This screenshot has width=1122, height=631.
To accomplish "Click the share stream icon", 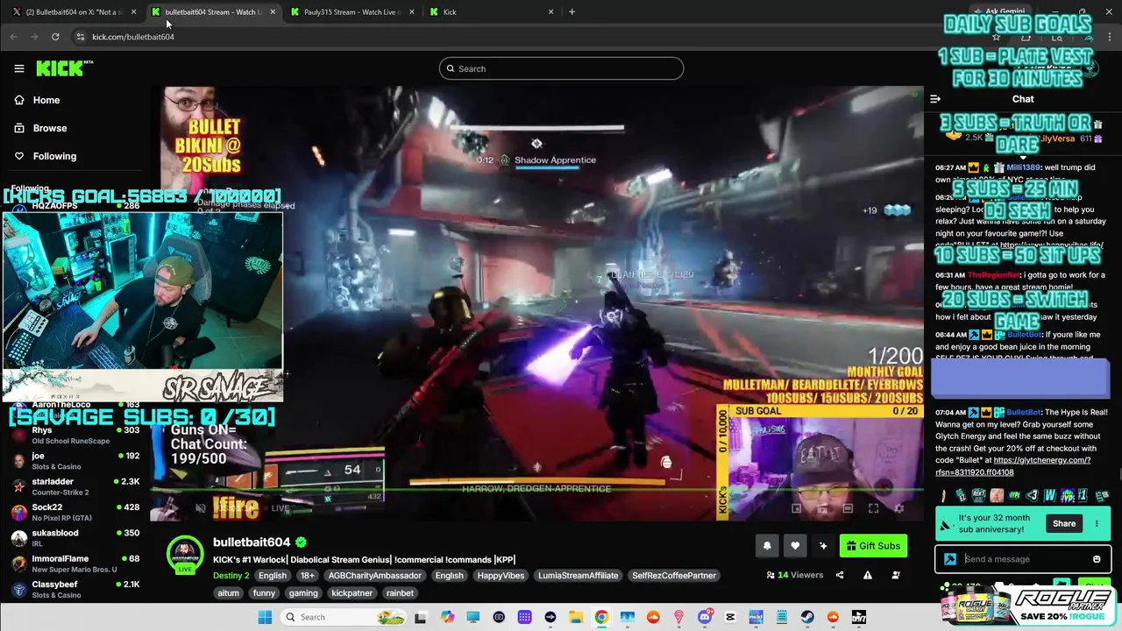I will pyautogui.click(x=840, y=576).
